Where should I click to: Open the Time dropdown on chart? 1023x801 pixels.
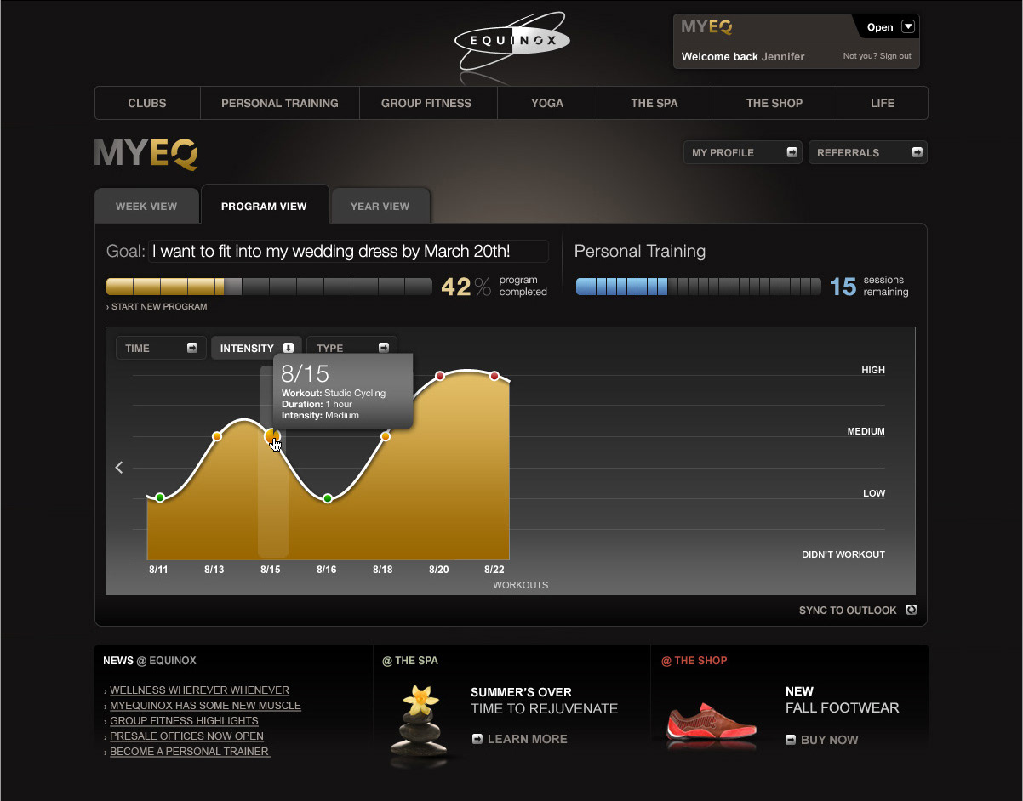pos(162,348)
